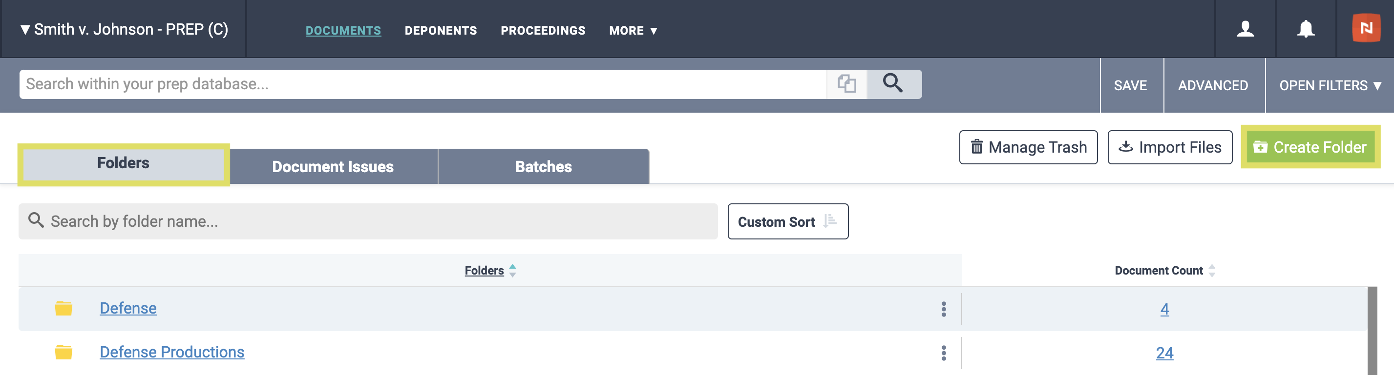1394x375 pixels.
Task: Open the Defense Productions three-dot menu
Action: click(x=944, y=353)
